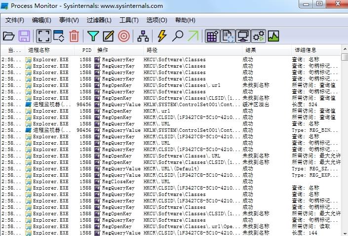Click the 操作 column header

point(118,50)
